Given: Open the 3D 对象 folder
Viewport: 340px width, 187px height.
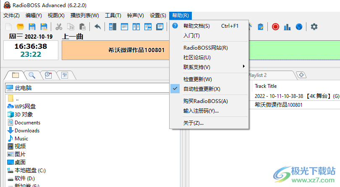Looking at the screenshot, I should point(20,114).
